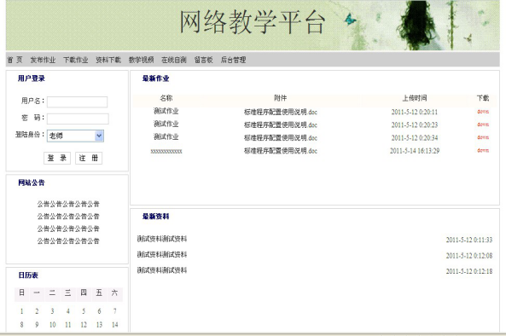Click down link for 2011-5-14 16:13:29 row
Screen dimensions: 506x336
tap(483, 150)
